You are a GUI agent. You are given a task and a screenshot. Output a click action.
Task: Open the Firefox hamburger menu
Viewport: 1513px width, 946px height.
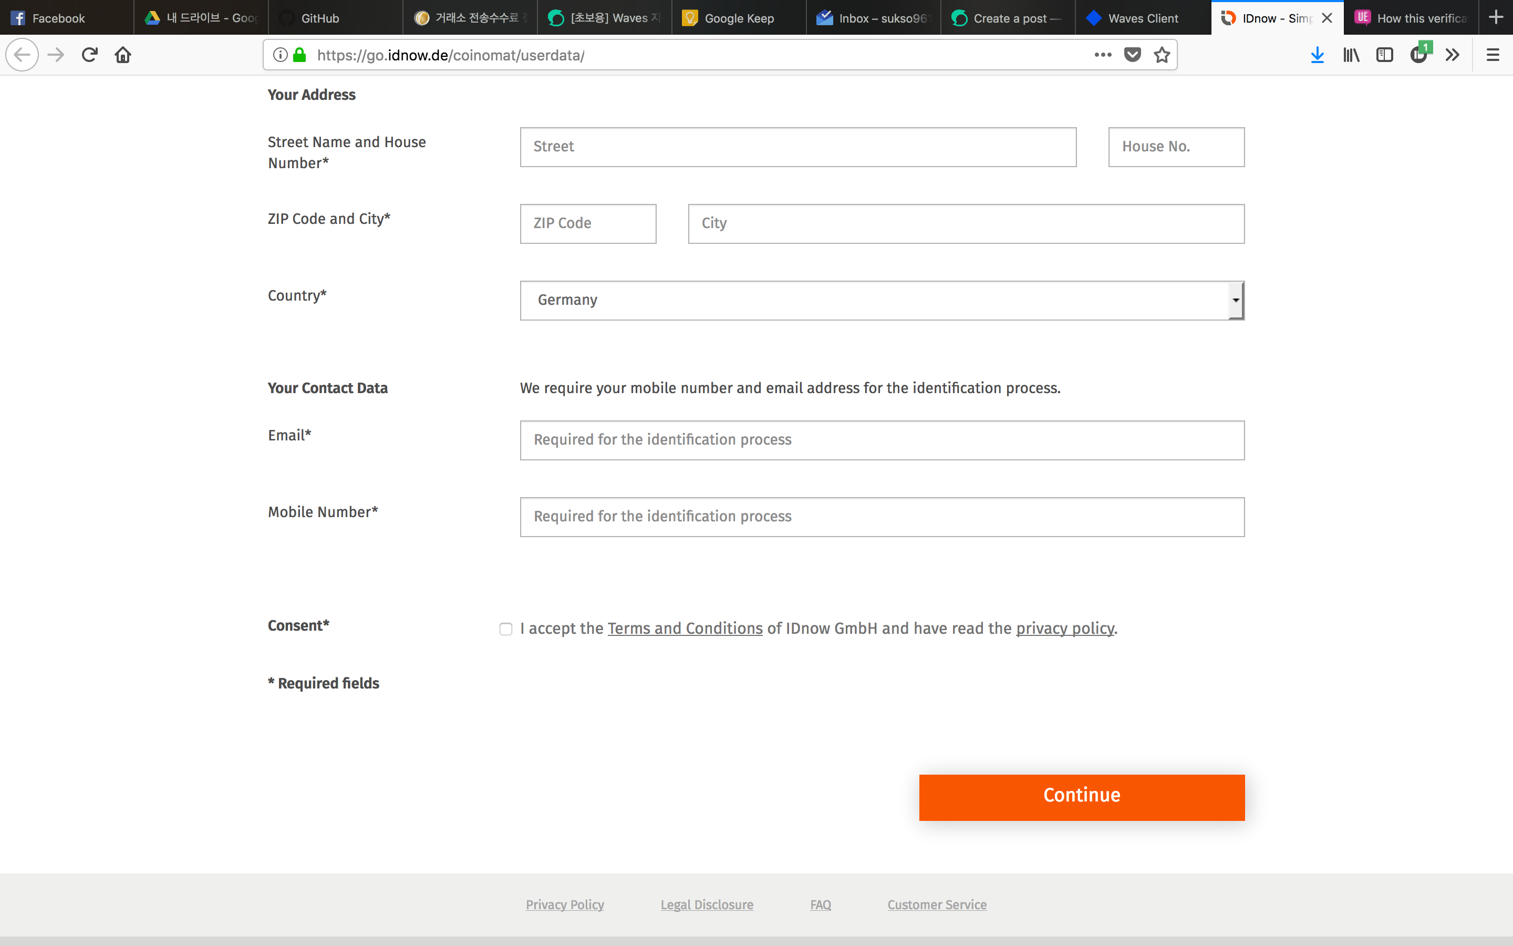pos(1493,55)
